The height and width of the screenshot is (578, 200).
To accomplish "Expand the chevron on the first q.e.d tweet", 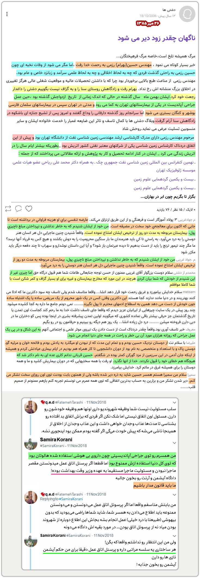I will pos(174,403).
